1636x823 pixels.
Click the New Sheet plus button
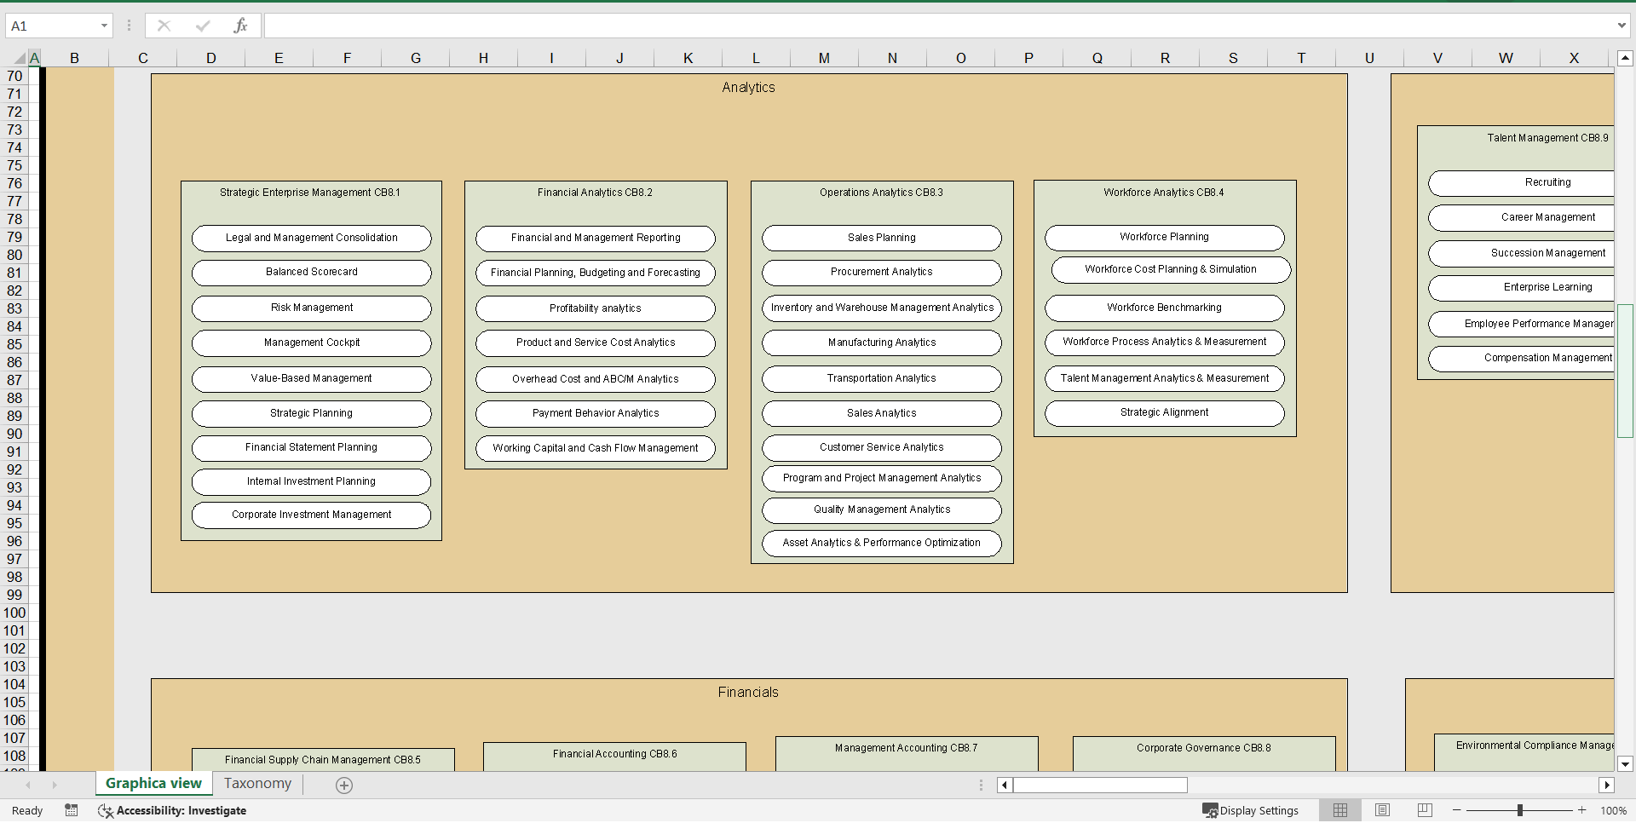pos(344,785)
